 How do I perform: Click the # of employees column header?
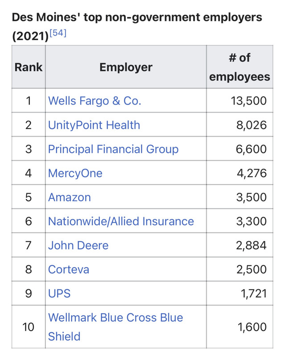coord(240,67)
